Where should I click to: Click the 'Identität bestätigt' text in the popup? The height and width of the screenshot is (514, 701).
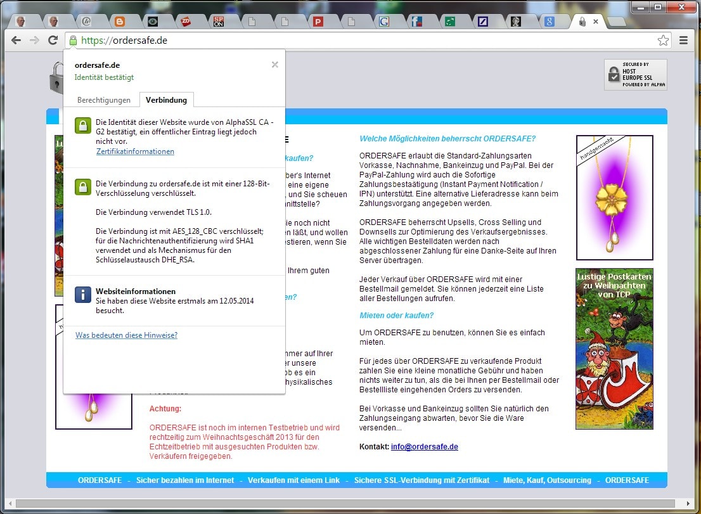pyautogui.click(x=104, y=77)
